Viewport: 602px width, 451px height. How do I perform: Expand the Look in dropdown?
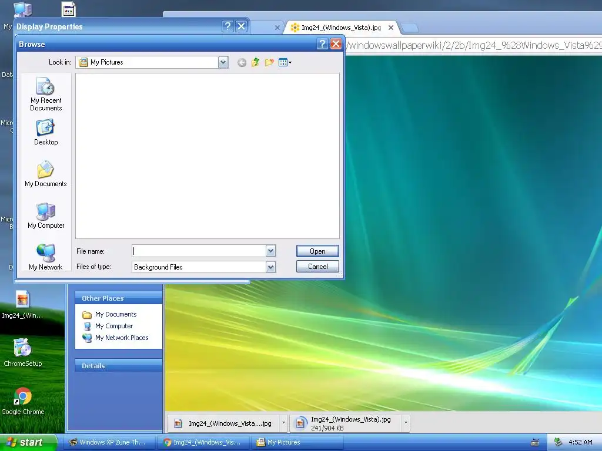coord(223,62)
